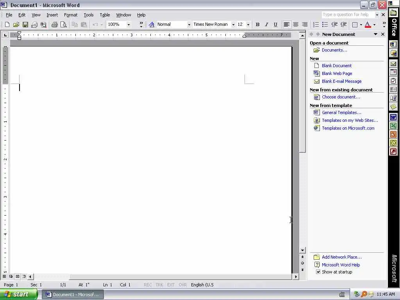Set Align Right paragraph alignment
400x300 pixels.
click(305, 25)
